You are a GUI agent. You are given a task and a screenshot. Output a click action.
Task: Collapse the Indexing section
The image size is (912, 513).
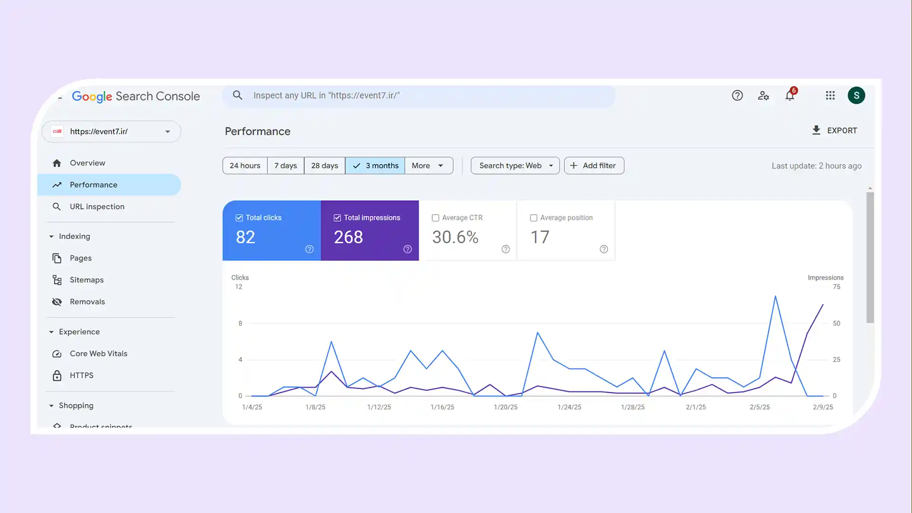pos(51,236)
